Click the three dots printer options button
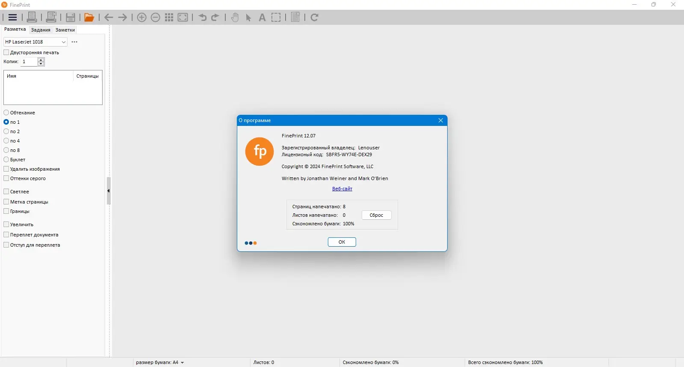Image resolution: width=684 pixels, height=367 pixels. [x=74, y=42]
